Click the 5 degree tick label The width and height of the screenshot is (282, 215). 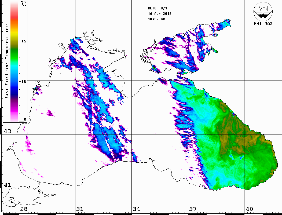25,120
